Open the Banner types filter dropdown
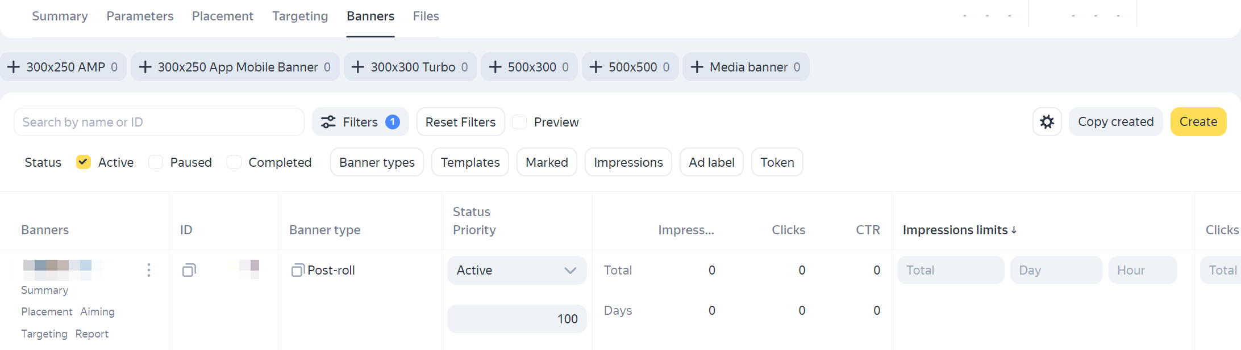 377,162
